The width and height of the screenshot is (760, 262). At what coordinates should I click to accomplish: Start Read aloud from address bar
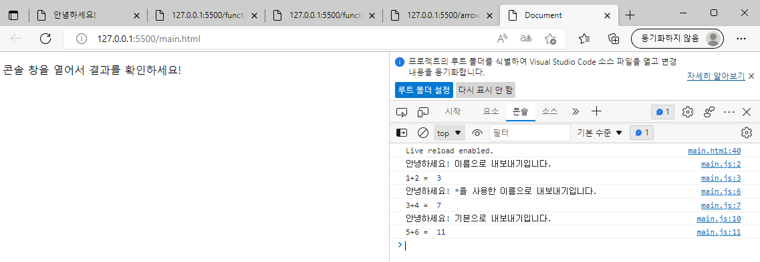(503, 39)
